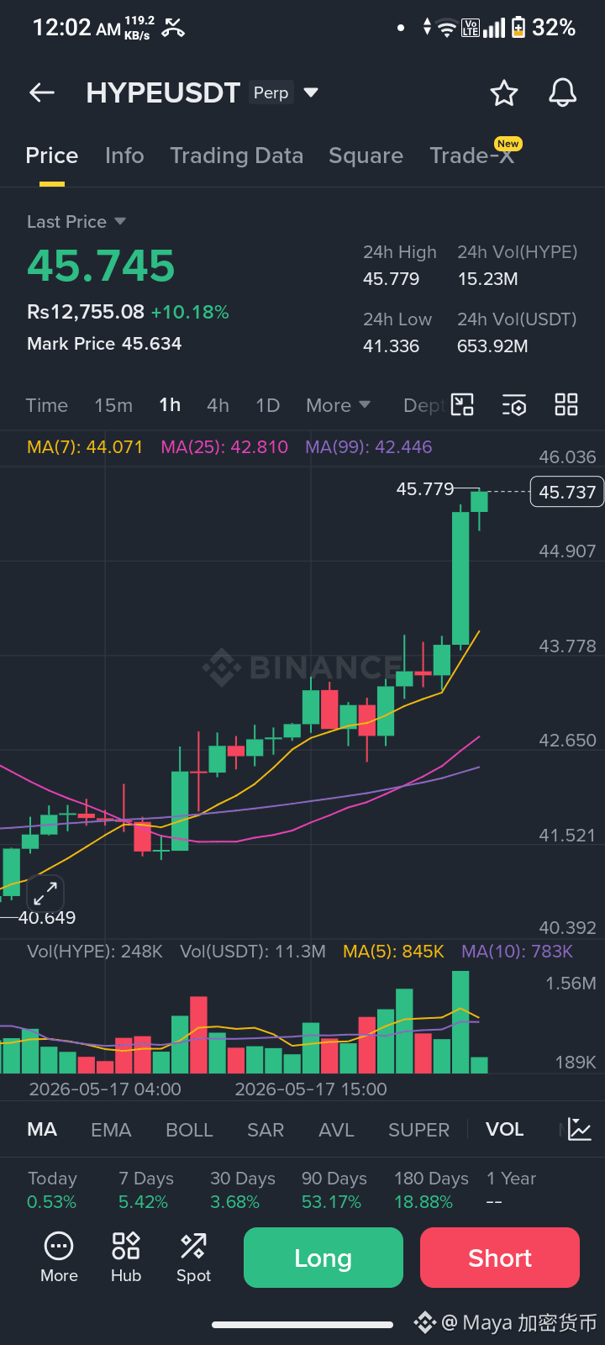Tap Wi-Fi icon in status bar
The width and height of the screenshot is (605, 1345).
(x=447, y=28)
